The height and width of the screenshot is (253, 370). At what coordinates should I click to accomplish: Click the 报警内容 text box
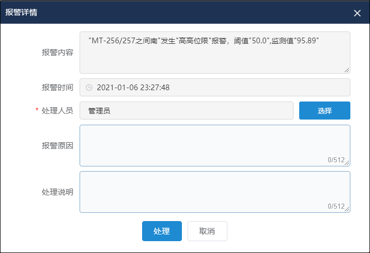[215, 53]
